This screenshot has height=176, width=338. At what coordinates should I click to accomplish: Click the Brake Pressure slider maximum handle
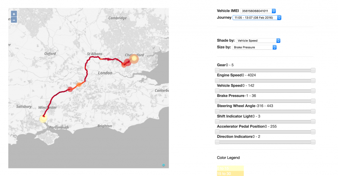point(313,101)
